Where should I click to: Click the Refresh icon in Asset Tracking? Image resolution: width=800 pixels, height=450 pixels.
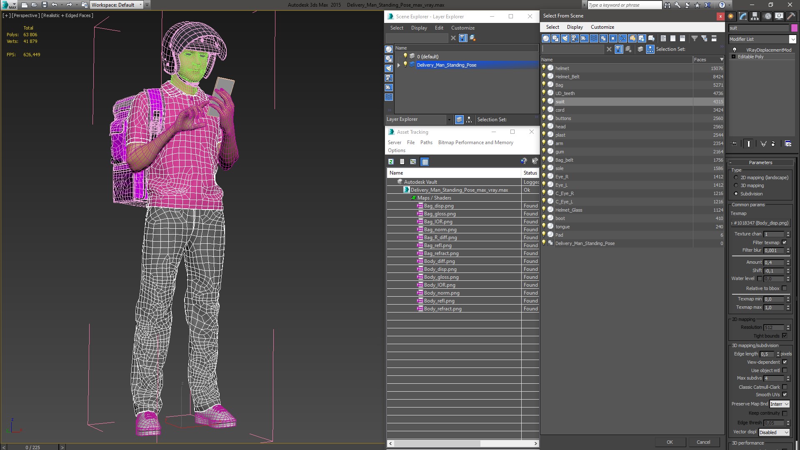(x=391, y=162)
